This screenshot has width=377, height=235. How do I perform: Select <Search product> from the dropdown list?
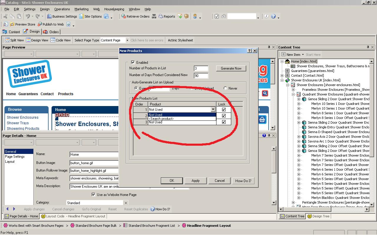pyautogui.click(x=161, y=119)
